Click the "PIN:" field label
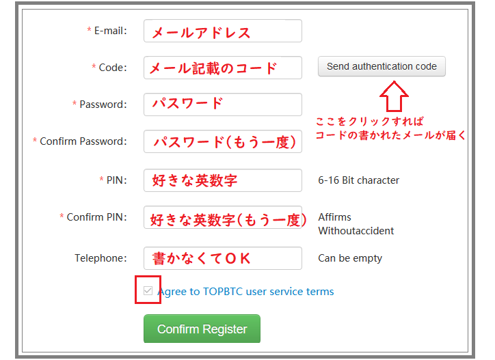The image size is (495, 360). [x=116, y=180]
